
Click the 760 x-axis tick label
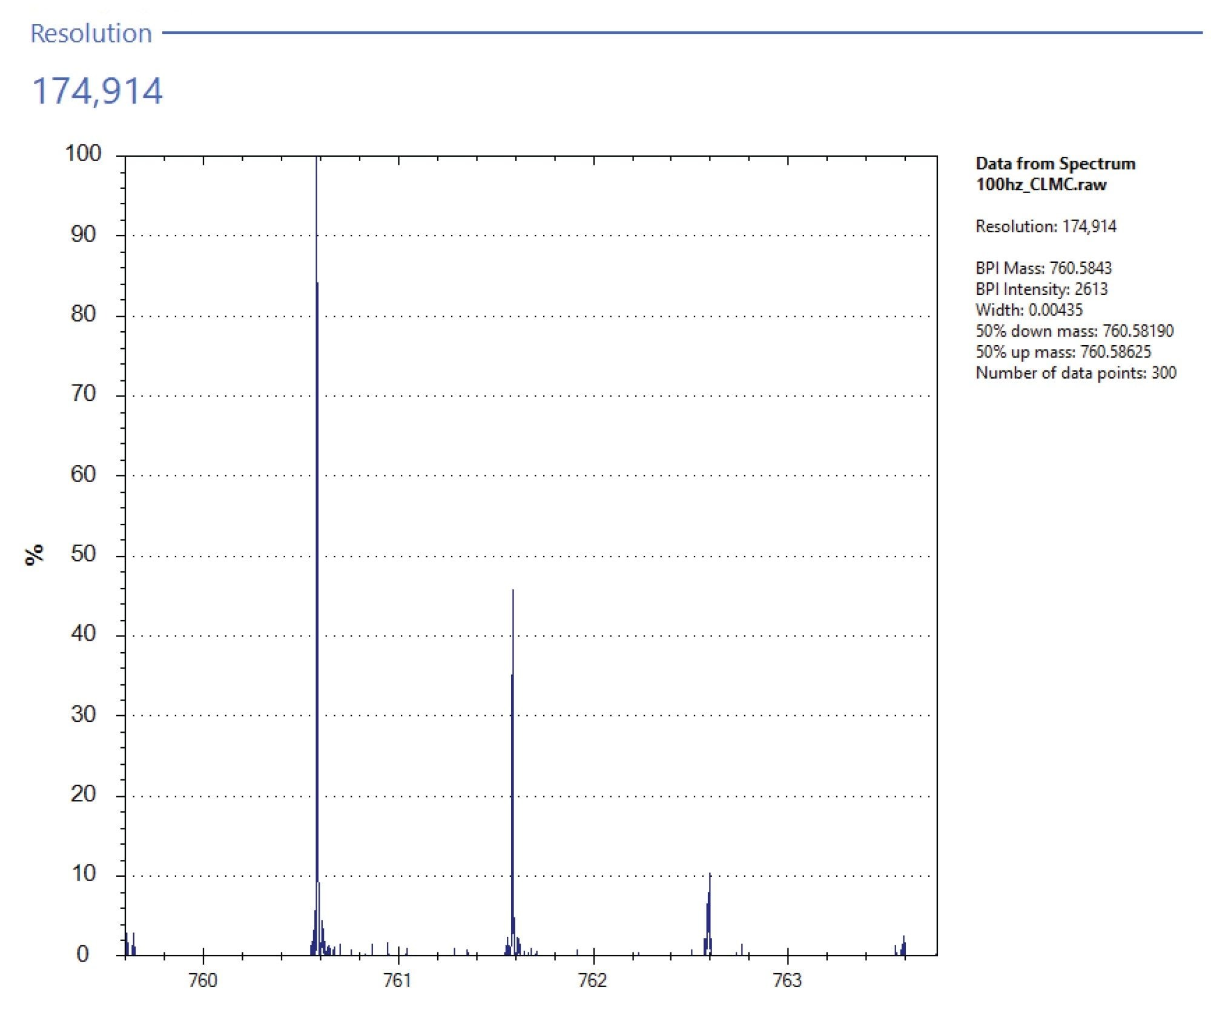(x=203, y=980)
